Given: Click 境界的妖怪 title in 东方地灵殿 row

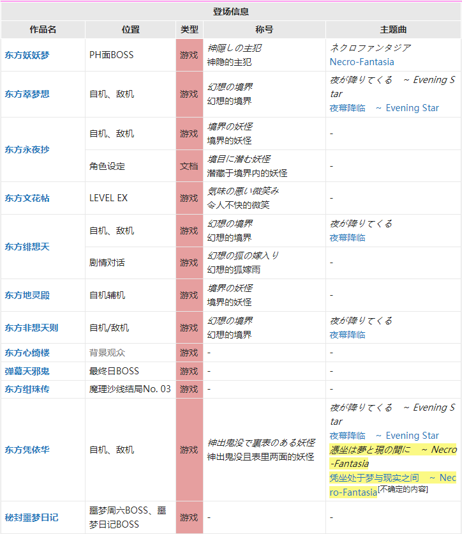Looking at the screenshot, I should (229, 302).
